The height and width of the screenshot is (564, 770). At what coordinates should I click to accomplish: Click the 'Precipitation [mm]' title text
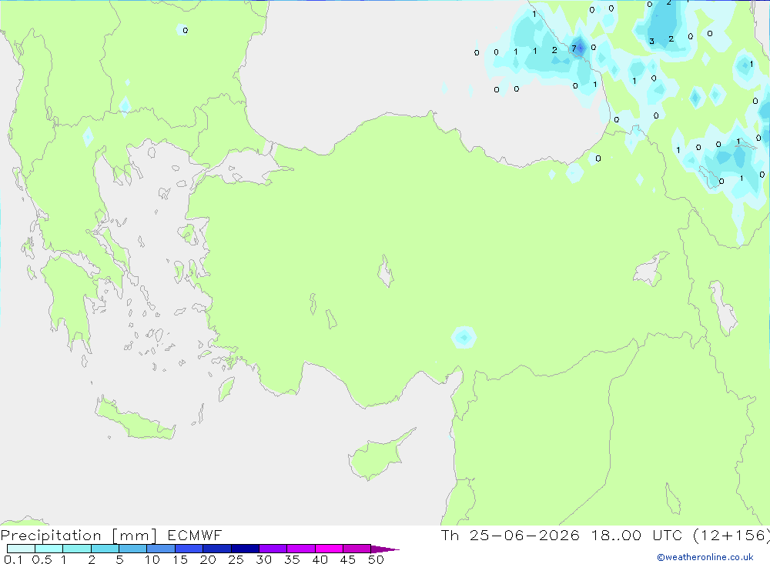[79, 536]
